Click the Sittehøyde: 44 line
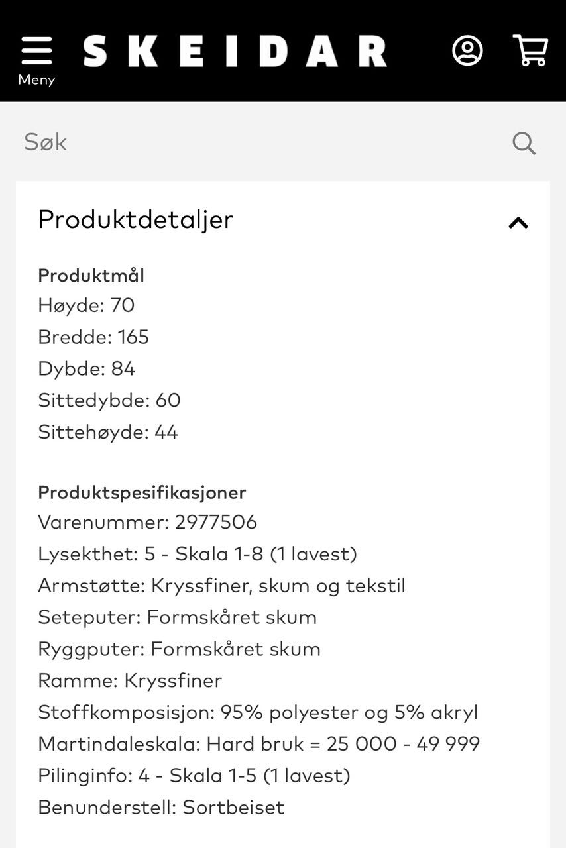 [108, 433]
